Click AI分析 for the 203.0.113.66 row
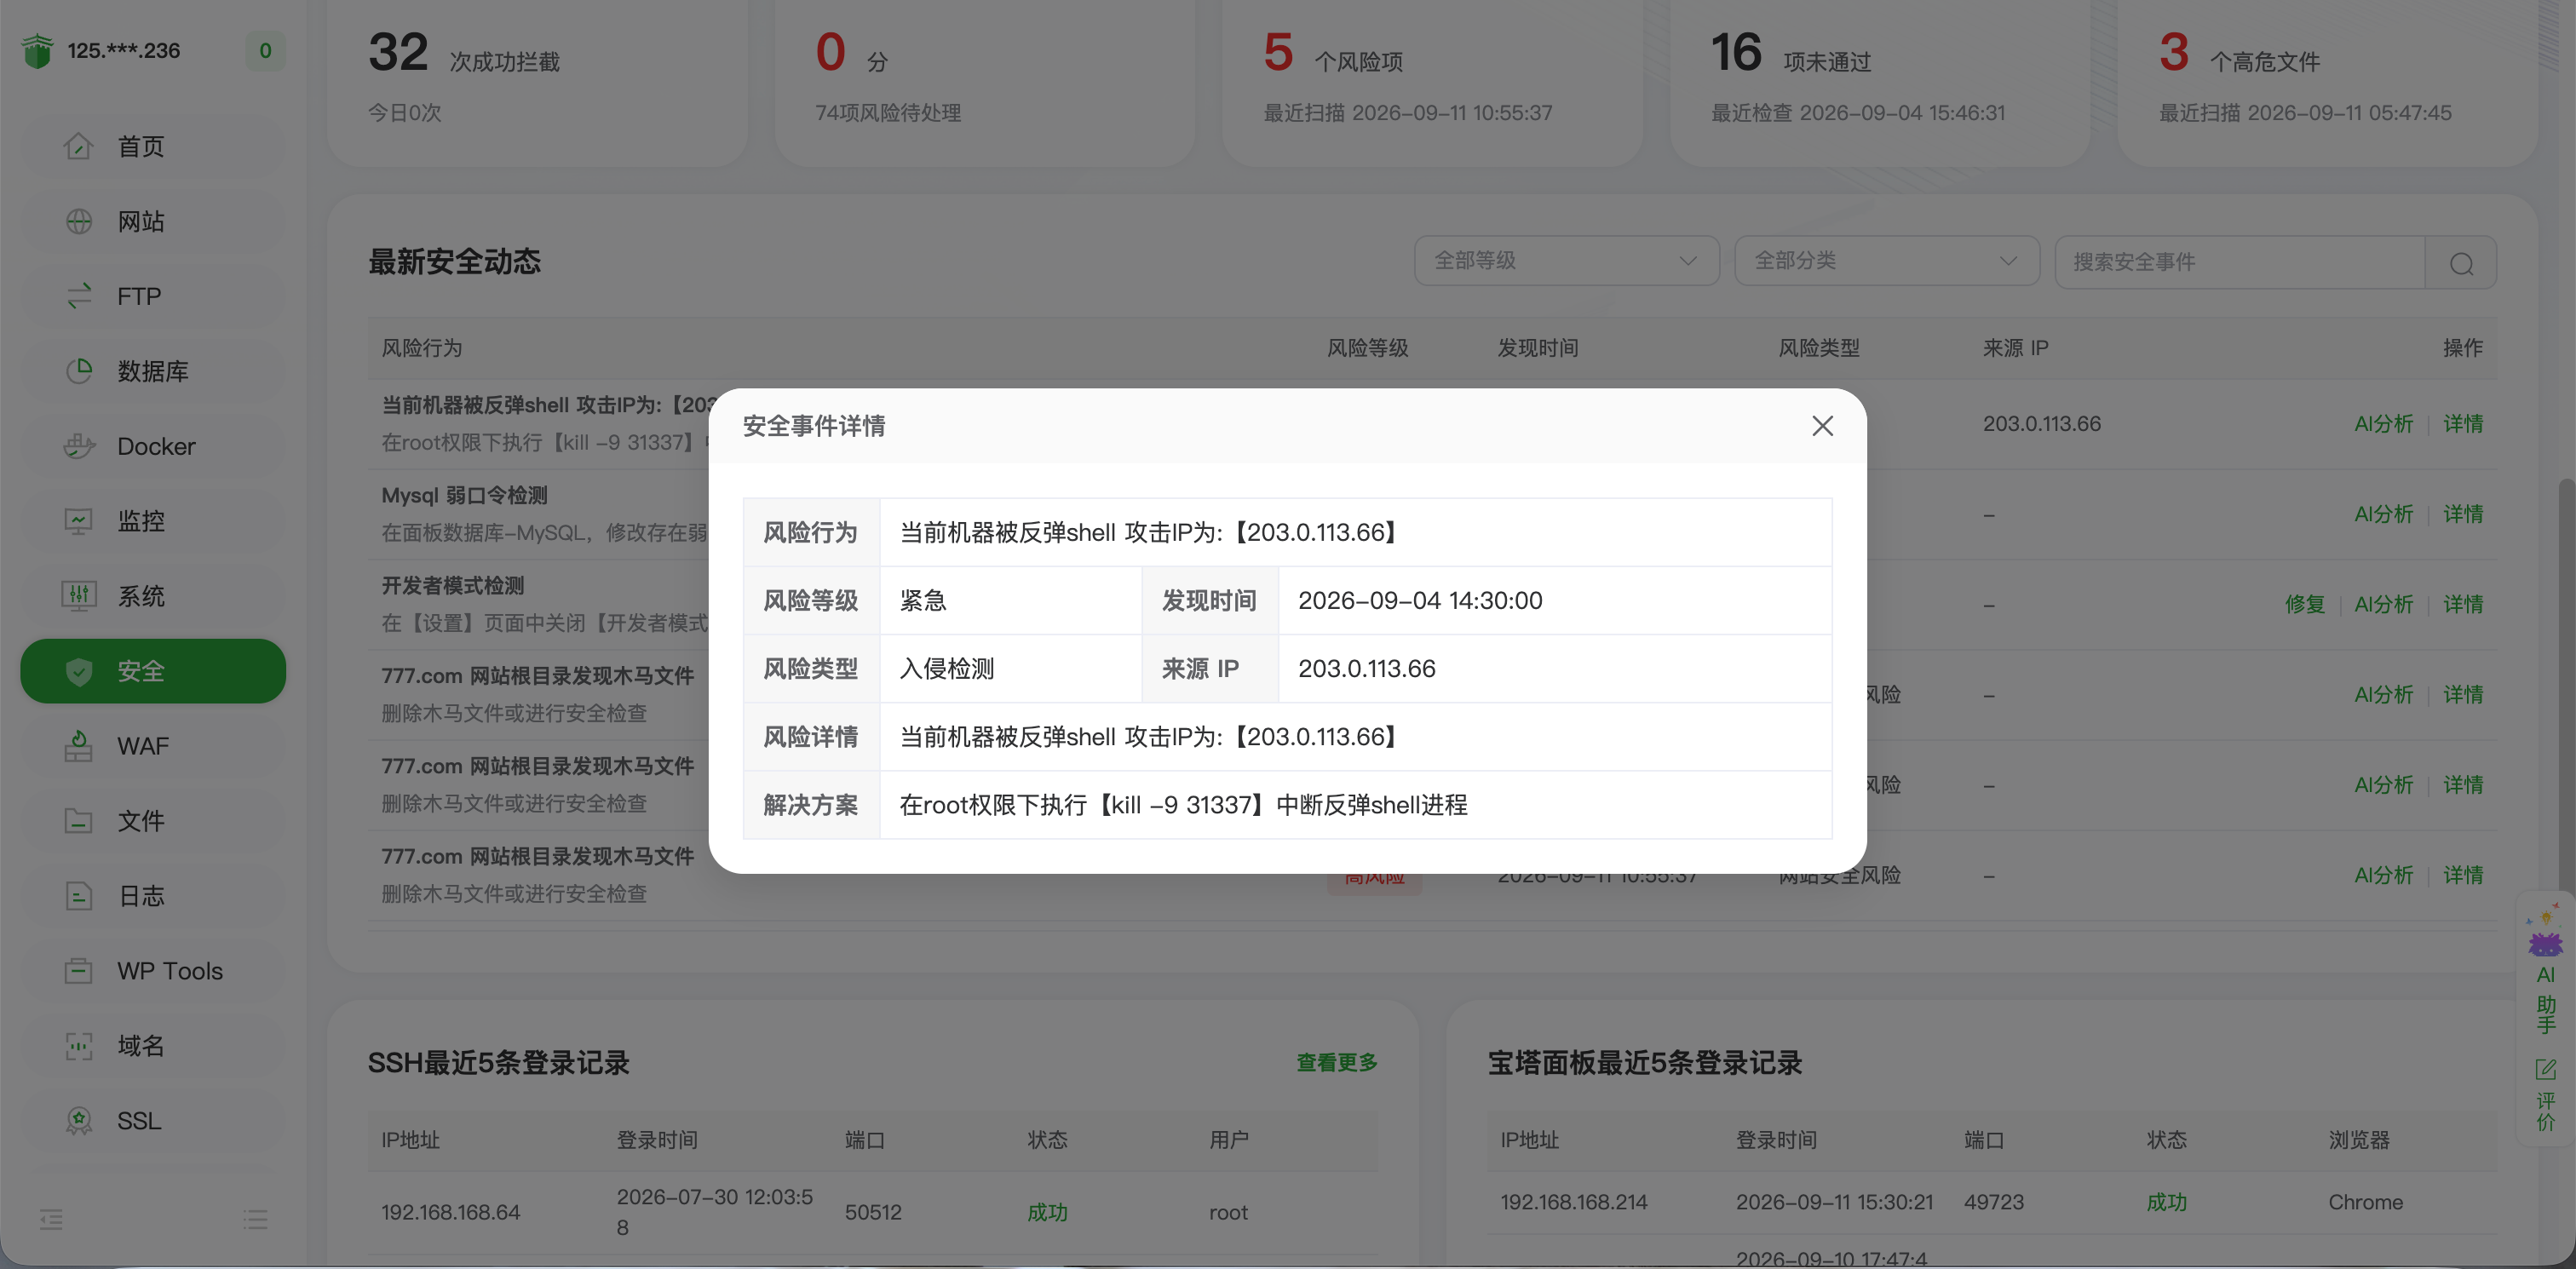This screenshot has width=2576, height=1269. coord(2384,424)
